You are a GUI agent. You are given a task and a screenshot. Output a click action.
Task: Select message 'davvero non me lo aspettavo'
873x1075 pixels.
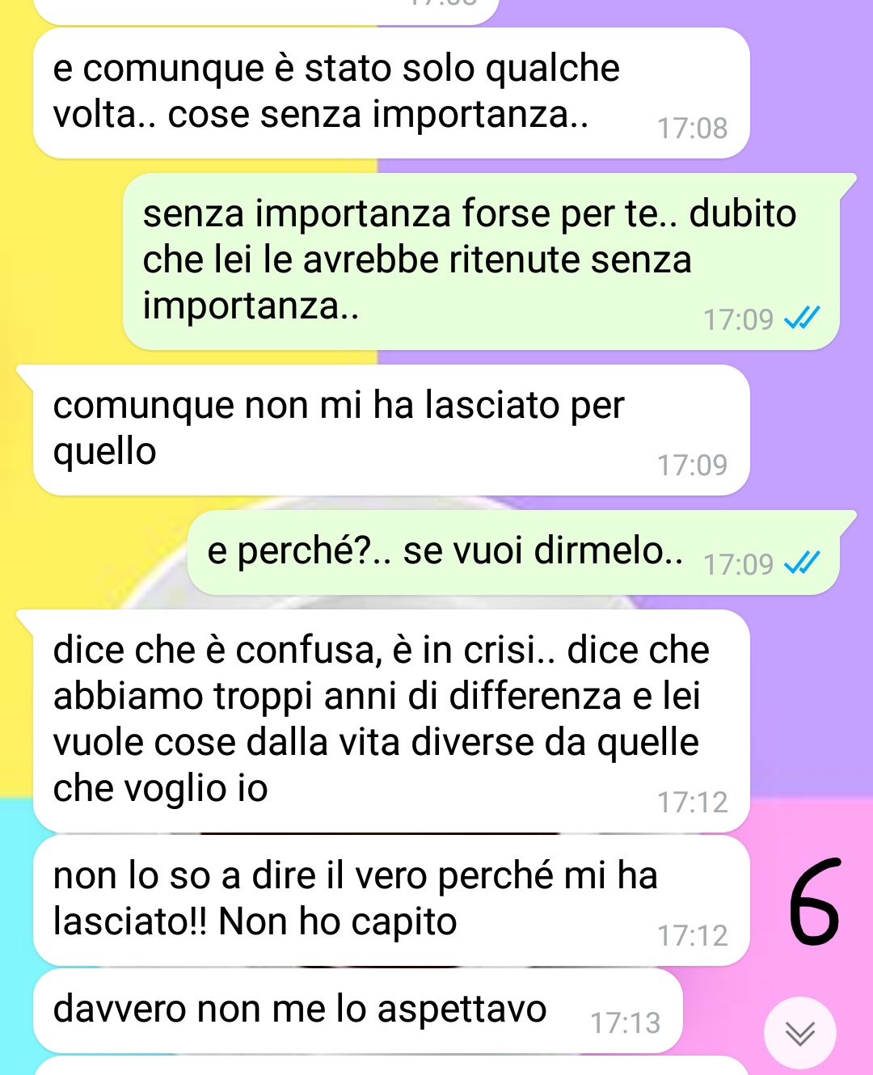(x=358, y=1010)
